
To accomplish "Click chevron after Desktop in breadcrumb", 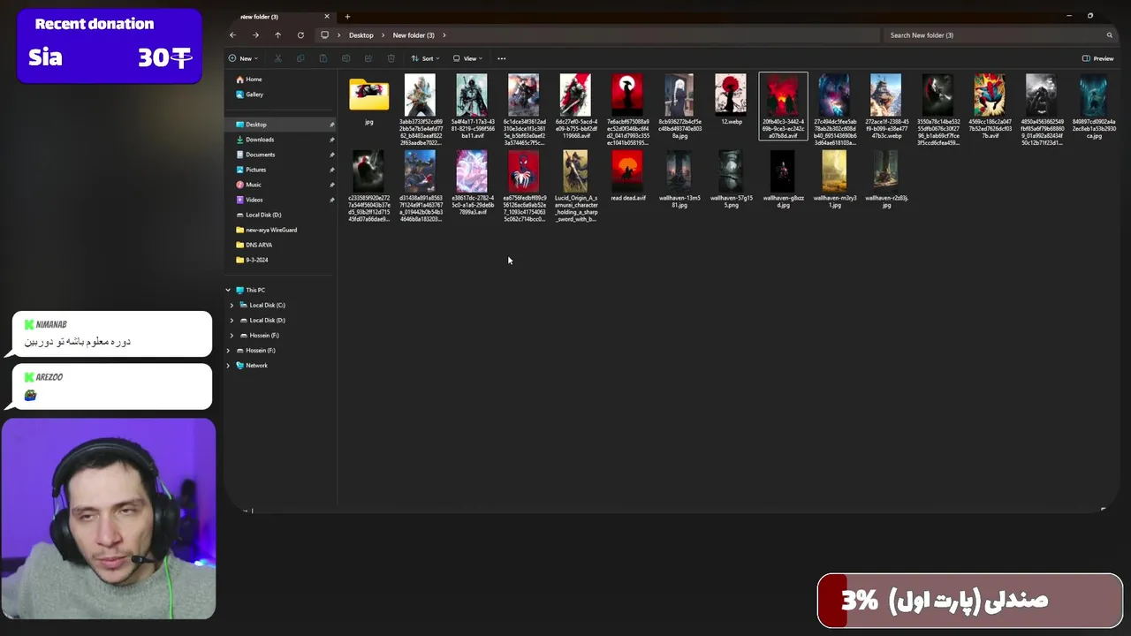I will (382, 35).
